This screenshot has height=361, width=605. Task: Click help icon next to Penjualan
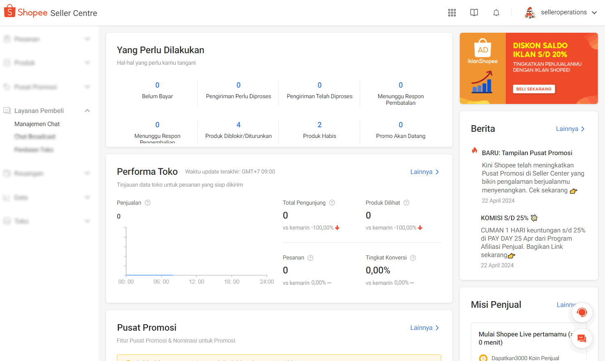[148, 203]
